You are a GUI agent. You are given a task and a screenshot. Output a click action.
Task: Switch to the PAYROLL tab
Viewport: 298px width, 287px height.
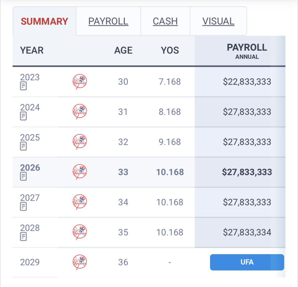click(108, 21)
